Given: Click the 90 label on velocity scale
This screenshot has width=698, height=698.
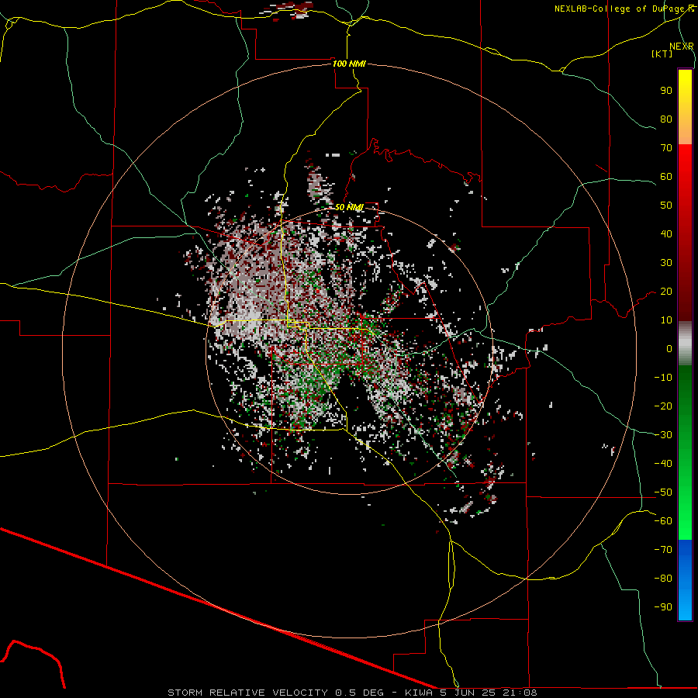Looking at the screenshot, I should click(x=666, y=91).
